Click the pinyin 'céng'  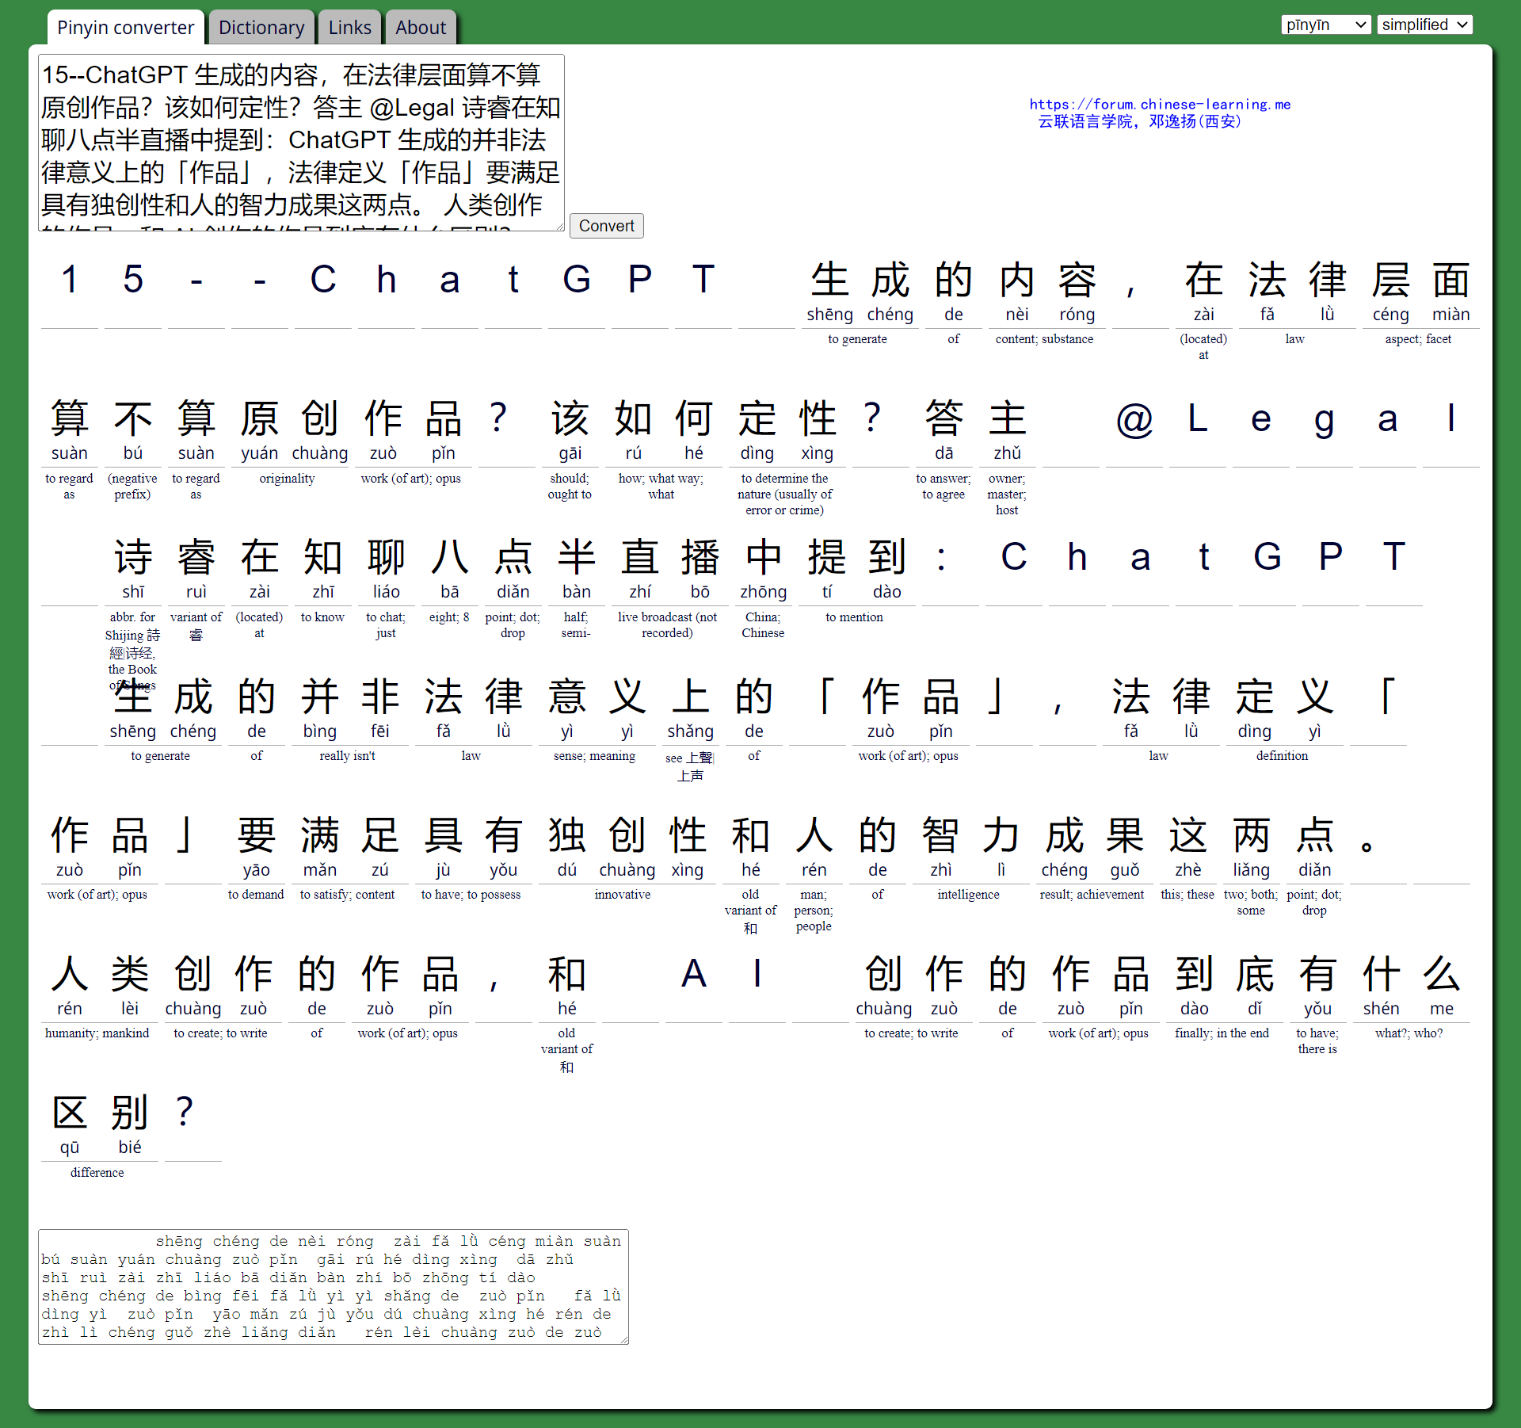pos(1391,315)
